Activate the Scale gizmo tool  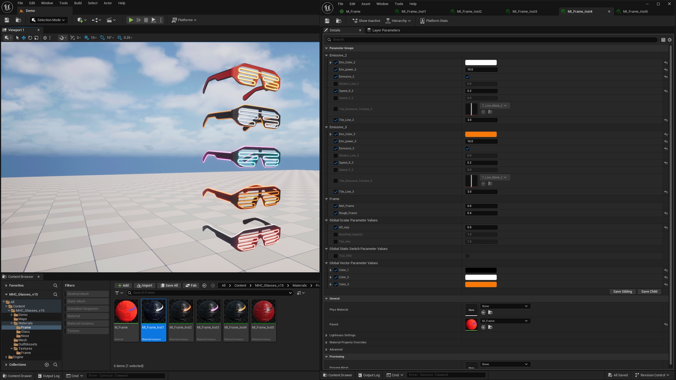[x=36, y=38]
